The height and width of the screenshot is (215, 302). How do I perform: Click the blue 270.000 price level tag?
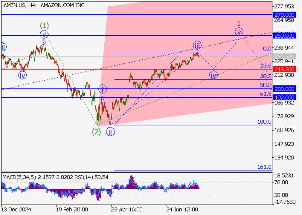click(x=284, y=15)
